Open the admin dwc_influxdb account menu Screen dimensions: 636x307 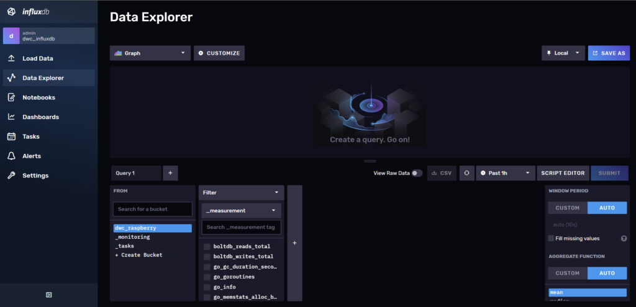48,35
